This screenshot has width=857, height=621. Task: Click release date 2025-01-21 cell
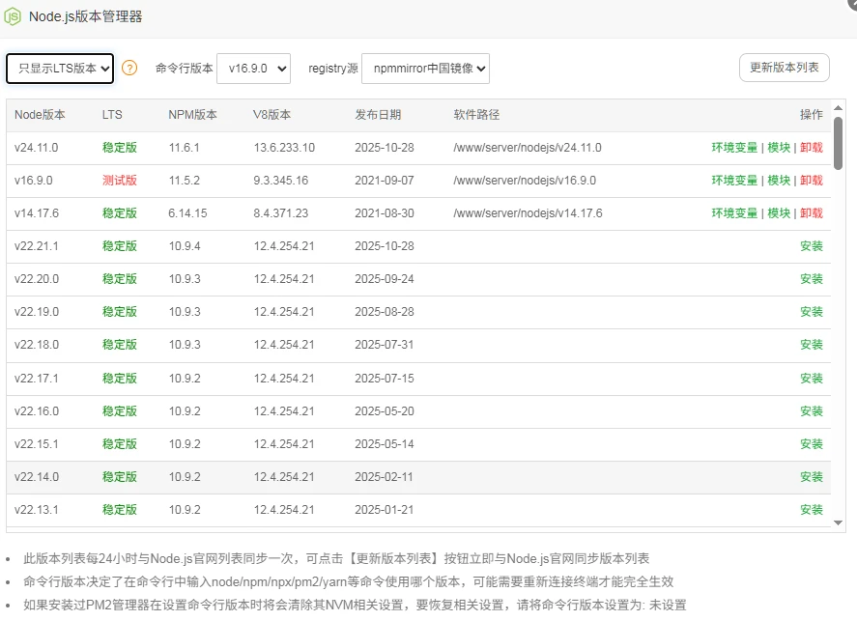pyautogui.click(x=385, y=510)
